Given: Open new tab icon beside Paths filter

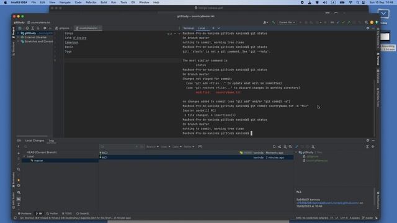Looking at the screenshot, I should click(200, 147).
